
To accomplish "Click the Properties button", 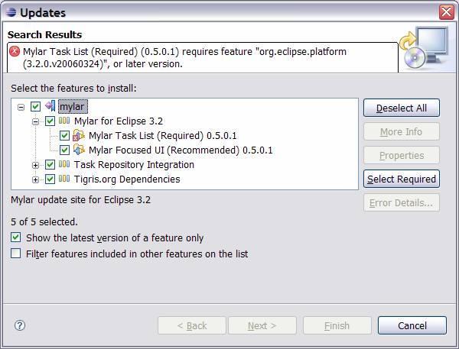I will point(402,155).
